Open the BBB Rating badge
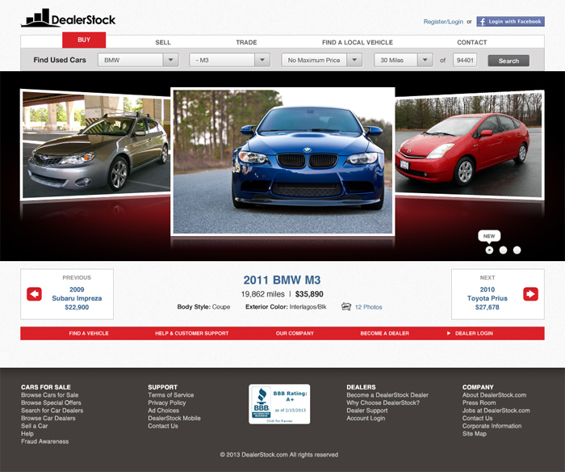Viewport: 565px width, 472px height. [x=279, y=404]
